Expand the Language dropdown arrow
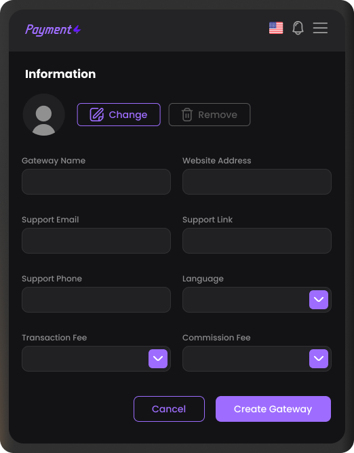Viewport: 354px width, 453px height. pyautogui.click(x=319, y=300)
